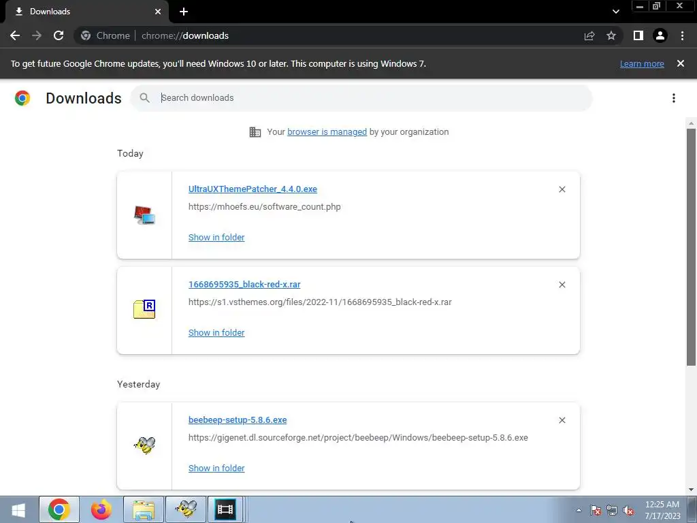This screenshot has height=523, width=697.
Task: Click the forward navigation arrow
Action: [x=37, y=35]
